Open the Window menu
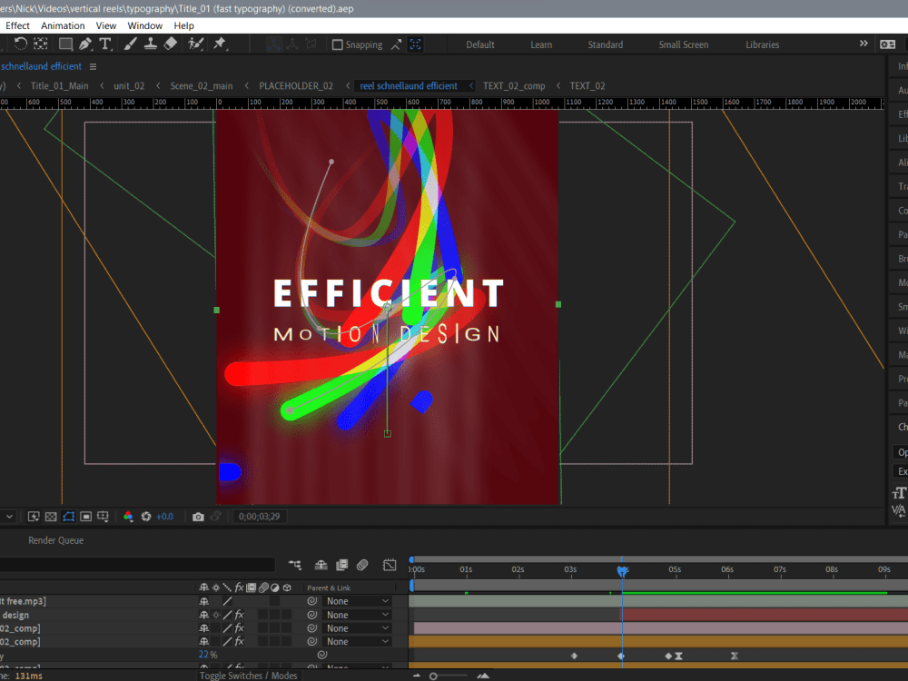Screen dimensions: 908x681 coord(144,25)
